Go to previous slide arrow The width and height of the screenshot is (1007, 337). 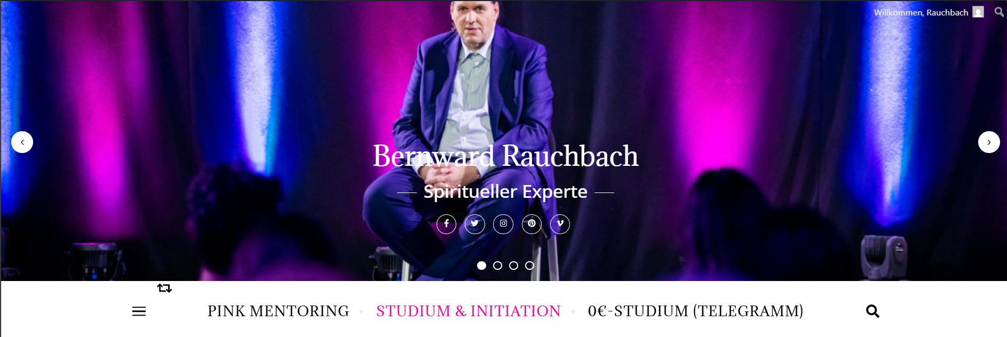pos(22,142)
